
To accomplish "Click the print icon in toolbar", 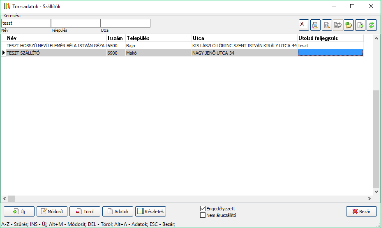I will click(315, 25).
